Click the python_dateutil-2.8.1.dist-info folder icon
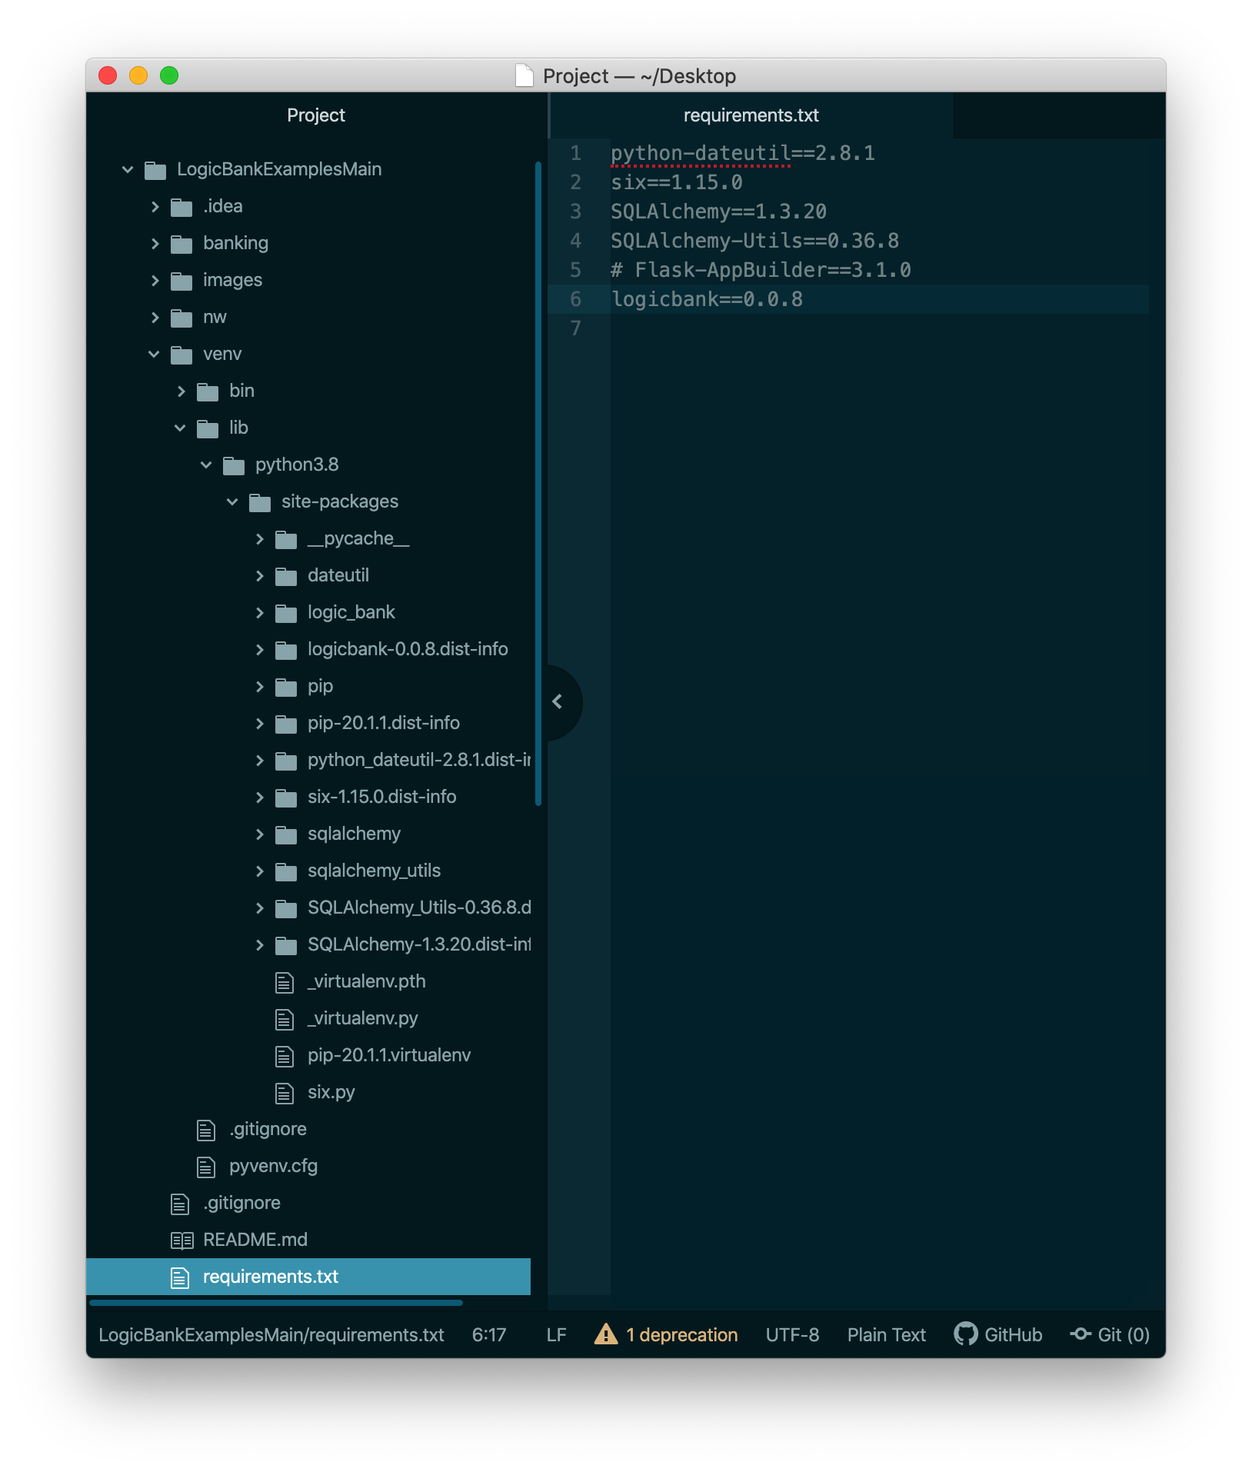The height and width of the screenshot is (1472, 1252). (x=286, y=761)
